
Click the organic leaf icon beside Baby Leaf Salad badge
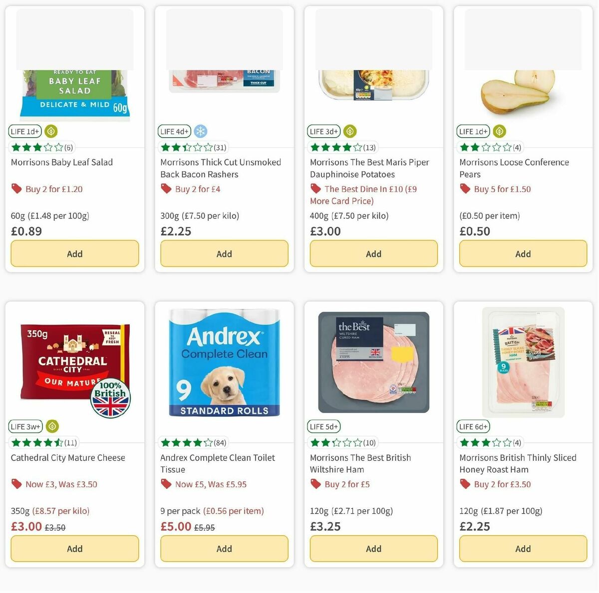tap(51, 131)
